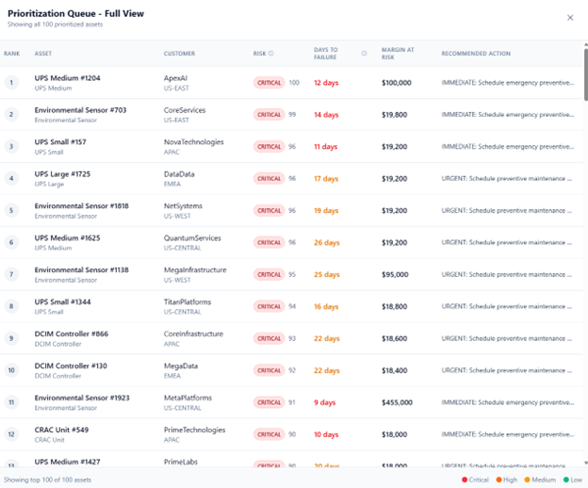Image resolution: width=588 pixels, height=488 pixels.
Task: Click the info icon beside Days to Failure
Action: pyautogui.click(x=364, y=54)
